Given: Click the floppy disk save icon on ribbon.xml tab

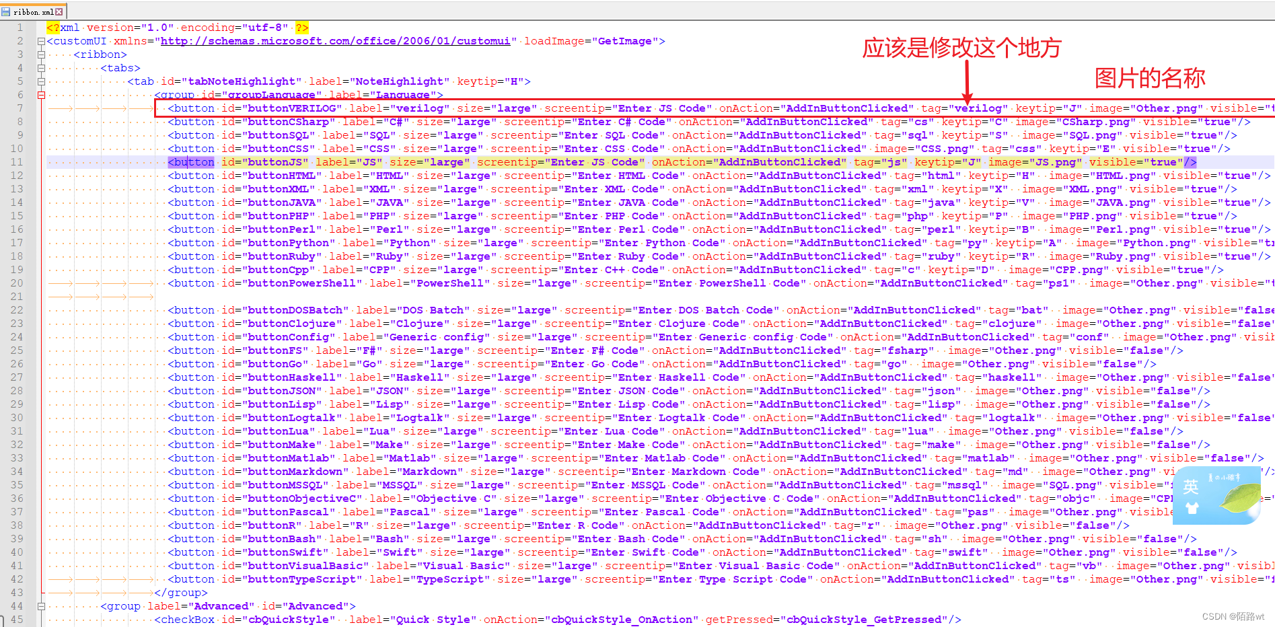Looking at the screenshot, I should pyautogui.click(x=6, y=11).
